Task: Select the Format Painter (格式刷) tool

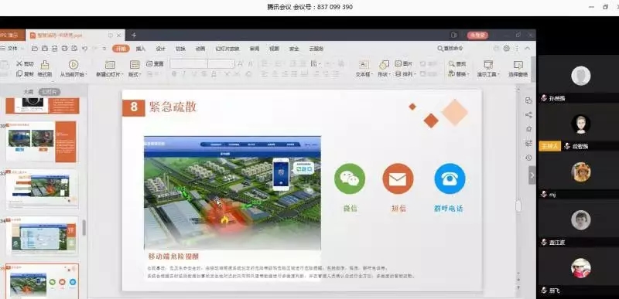Action: coord(45,68)
